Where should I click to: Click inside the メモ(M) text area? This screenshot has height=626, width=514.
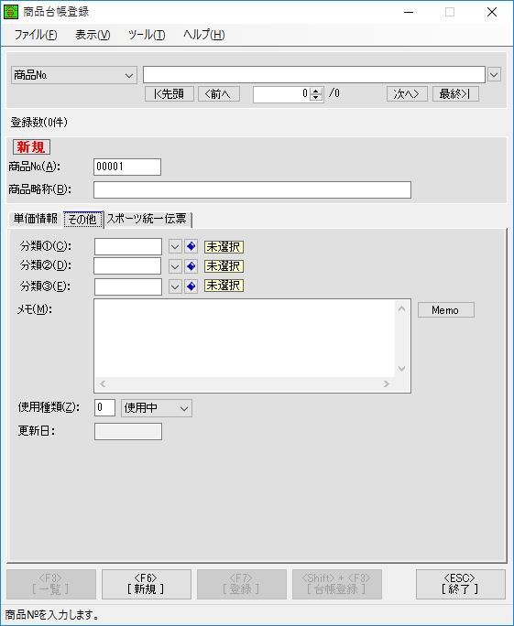click(245, 338)
